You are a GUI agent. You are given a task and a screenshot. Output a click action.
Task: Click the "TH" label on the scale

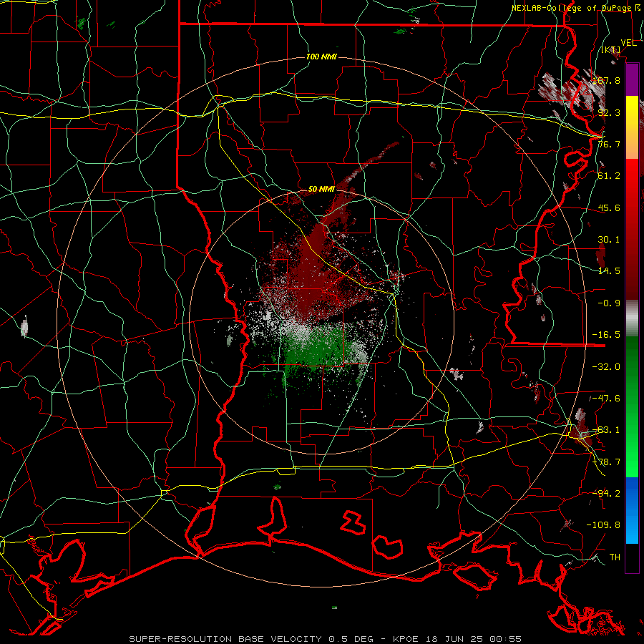[x=615, y=557]
